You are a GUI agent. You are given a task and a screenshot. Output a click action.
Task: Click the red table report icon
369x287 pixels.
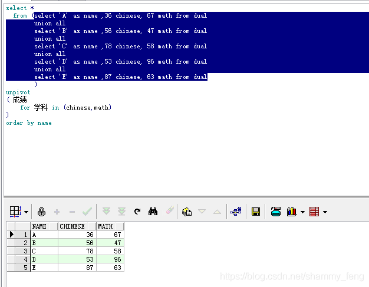tap(314, 212)
